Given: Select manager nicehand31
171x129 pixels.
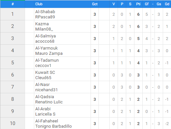Looking at the screenshot, I should 46,90.
